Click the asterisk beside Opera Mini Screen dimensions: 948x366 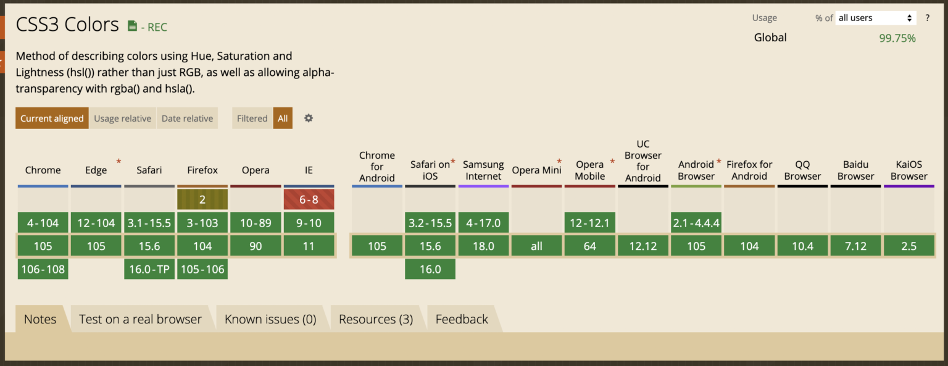click(560, 159)
